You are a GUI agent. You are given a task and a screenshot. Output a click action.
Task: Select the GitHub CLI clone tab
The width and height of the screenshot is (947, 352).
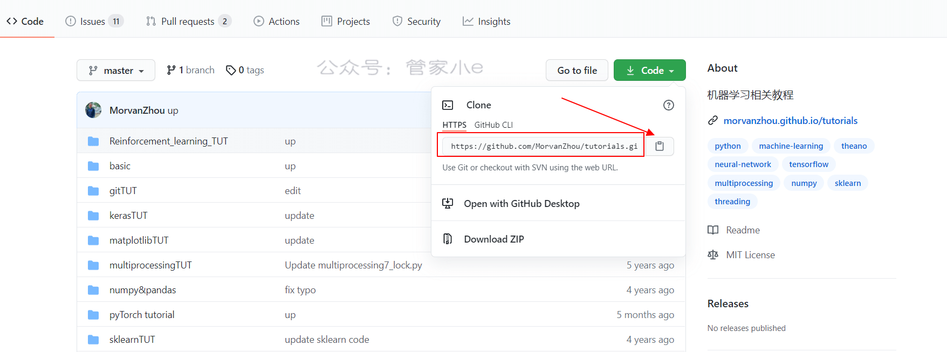(493, 125)
